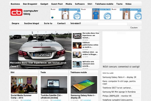This screenshot has width=151, height=101.
Task: Open the Guest Post category
Action: coord(57,4)
